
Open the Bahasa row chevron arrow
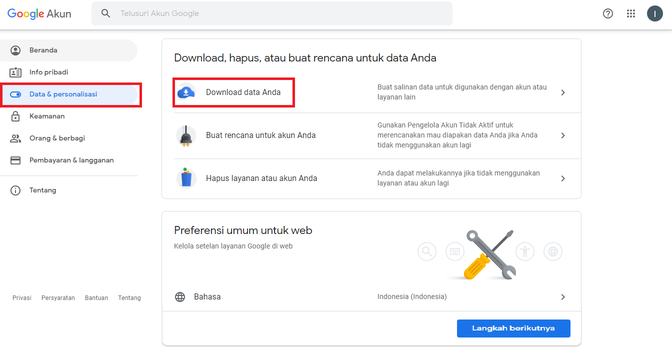(563, 297)
